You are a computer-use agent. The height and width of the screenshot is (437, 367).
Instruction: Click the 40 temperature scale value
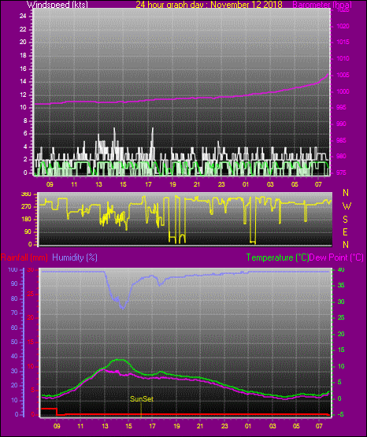tap(341, 269)
